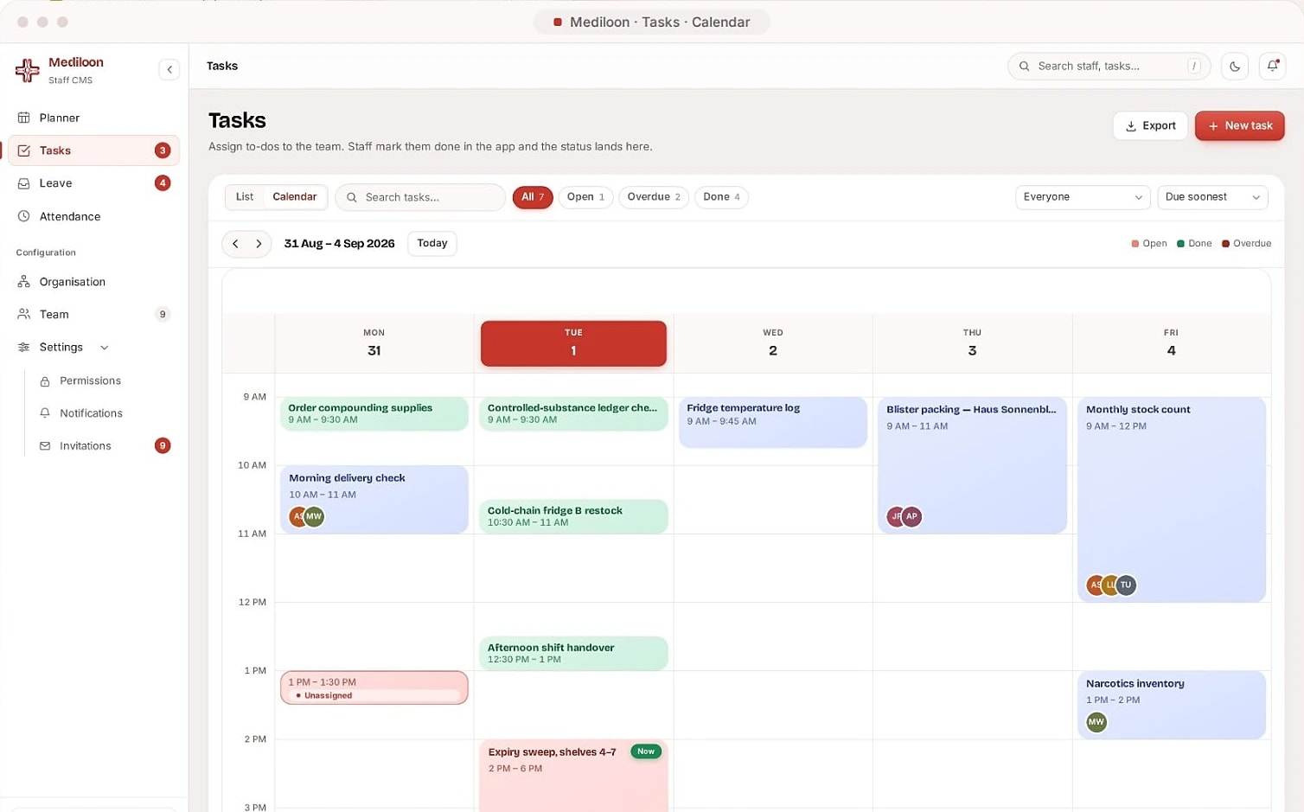Filter tasks by All

pos(533,197)
